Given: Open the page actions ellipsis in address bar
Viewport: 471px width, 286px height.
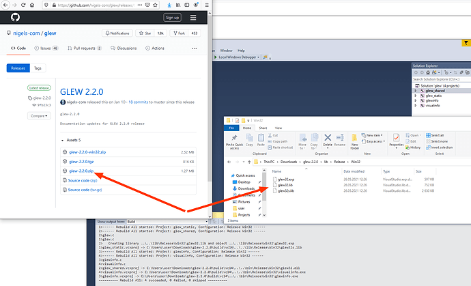Looking at the screenshot, I should pyautogui.click(x=140, y=5).
